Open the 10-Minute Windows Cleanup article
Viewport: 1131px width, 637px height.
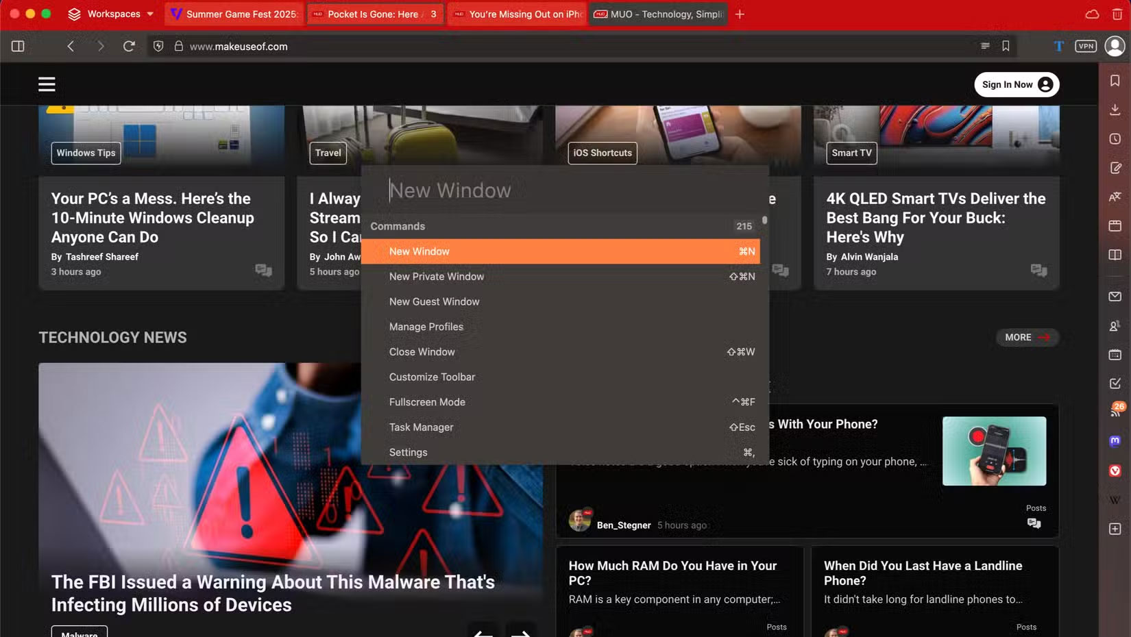click(x=152, y=218)
